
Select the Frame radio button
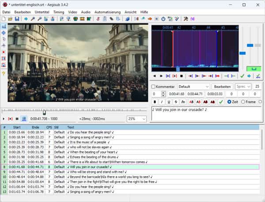[242, 102]
